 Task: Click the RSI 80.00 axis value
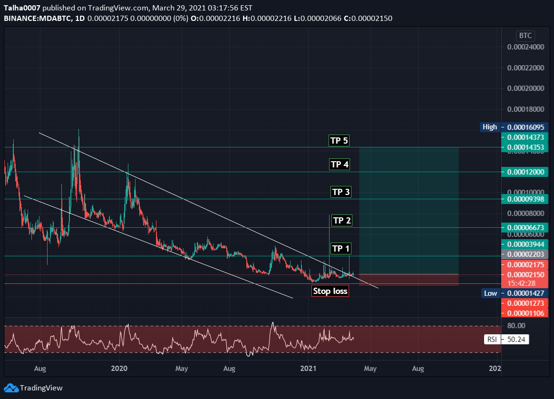516,325
